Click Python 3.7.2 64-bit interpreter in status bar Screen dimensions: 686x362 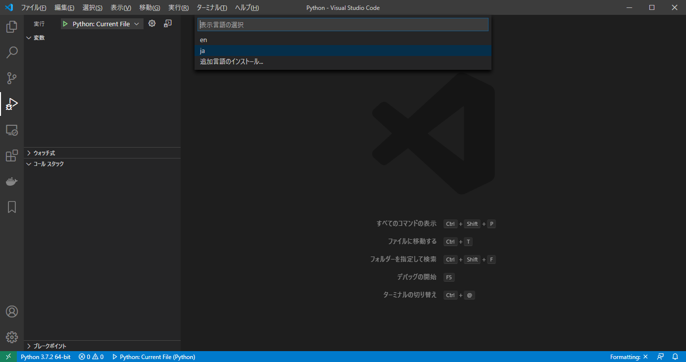click(46, 357)
